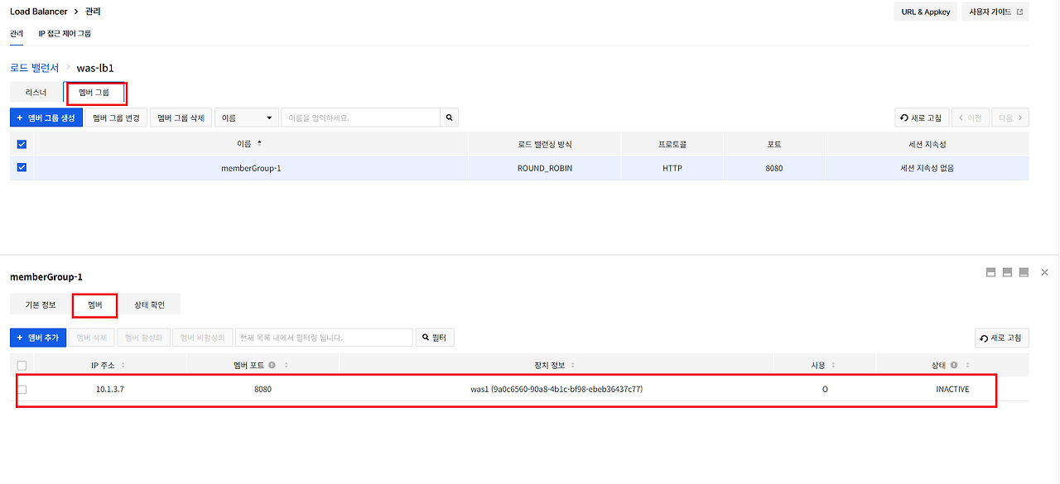Click the info icon next to 상태 header

(954, 365)
